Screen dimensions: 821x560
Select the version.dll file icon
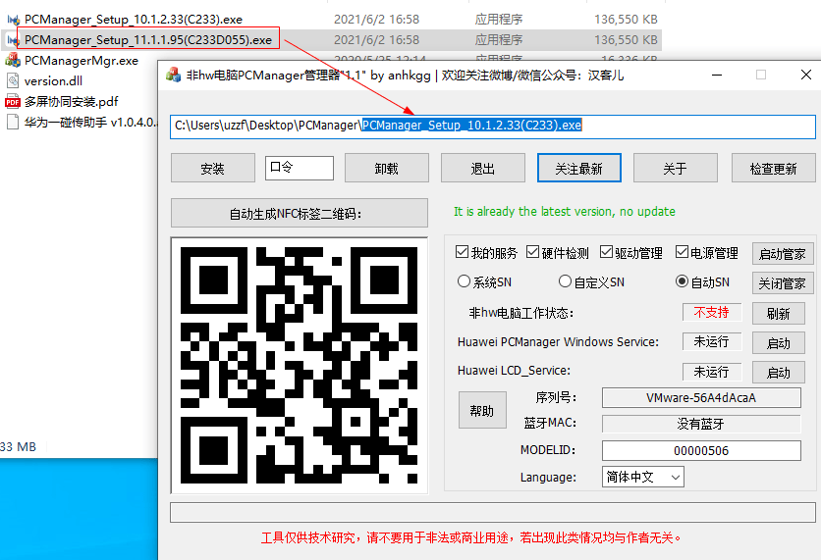[x=13, y=81]
